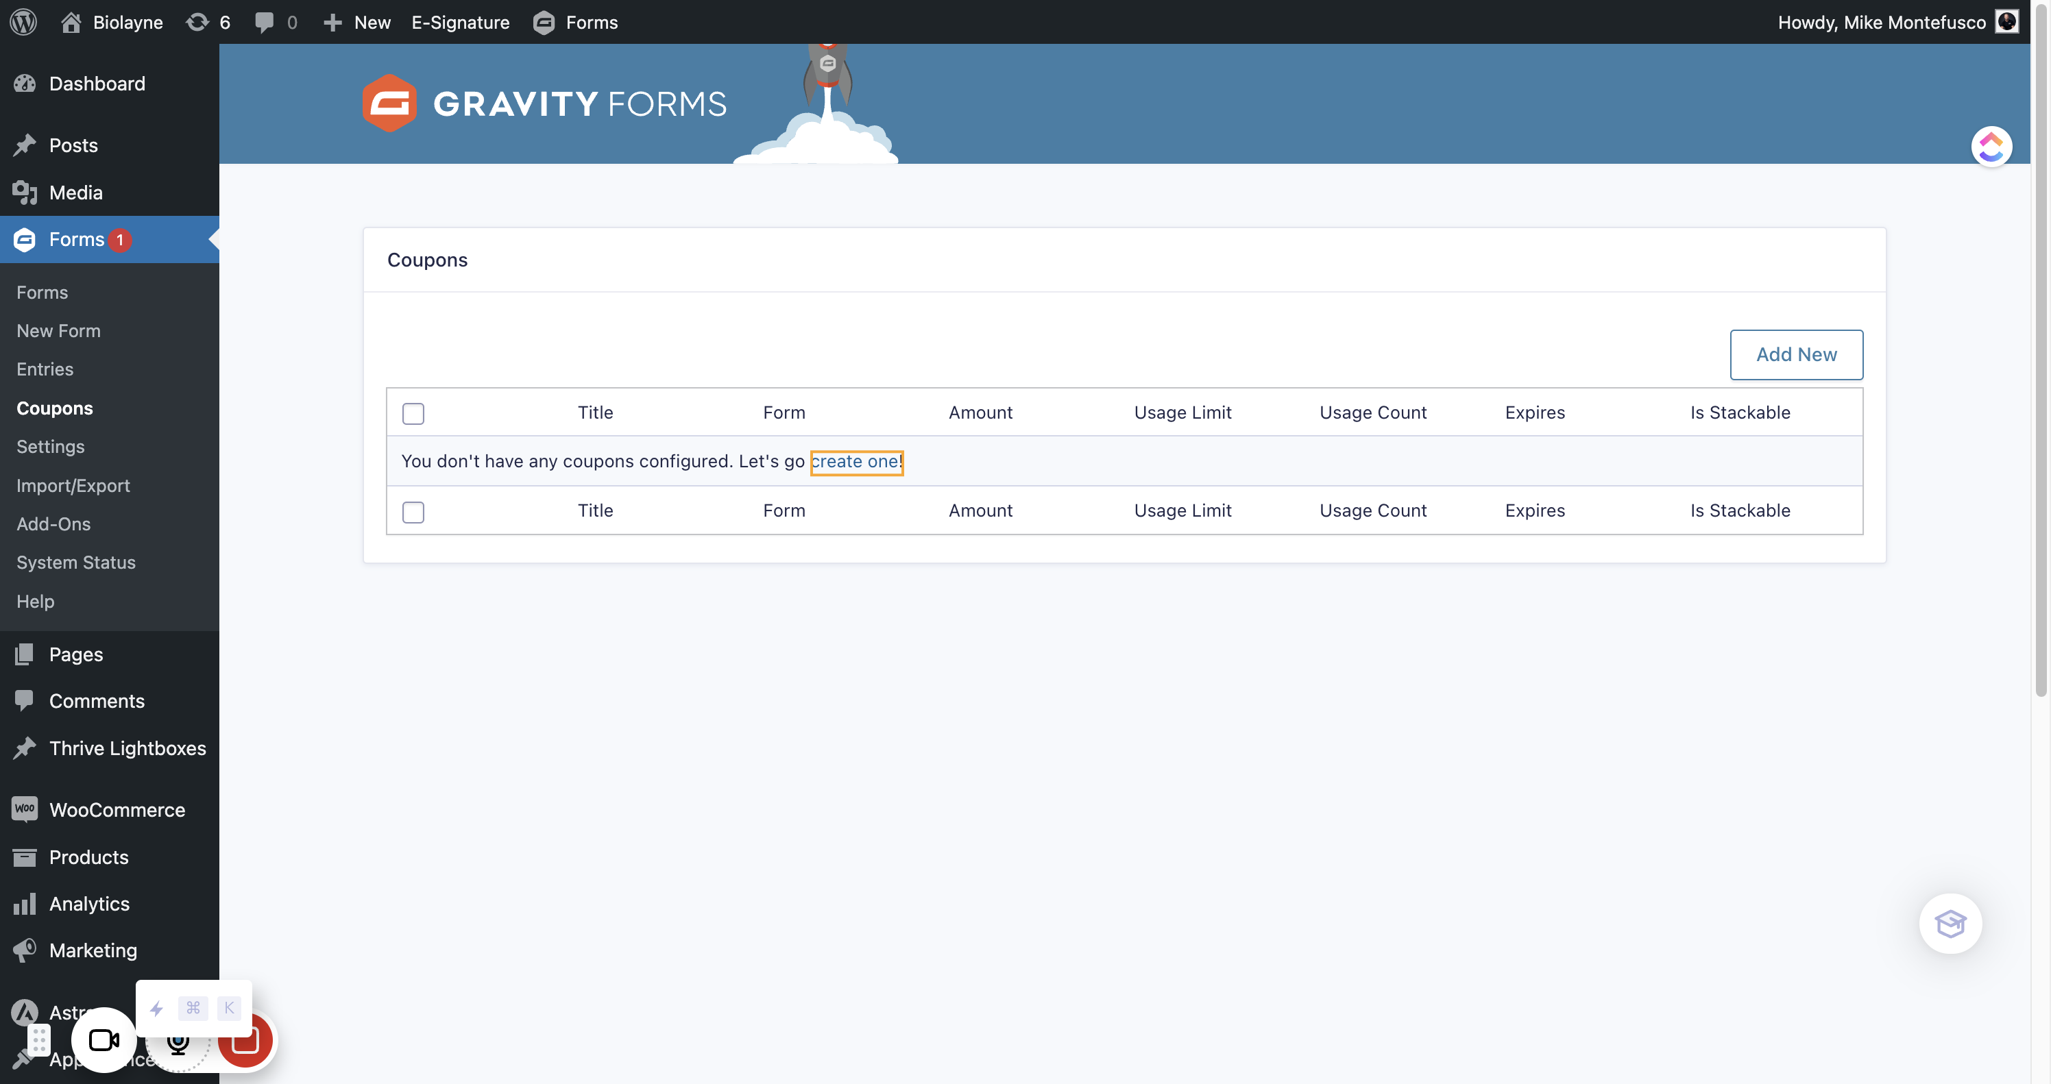Click the Amount header column label

pyautogui.click(x=980, y=412)
